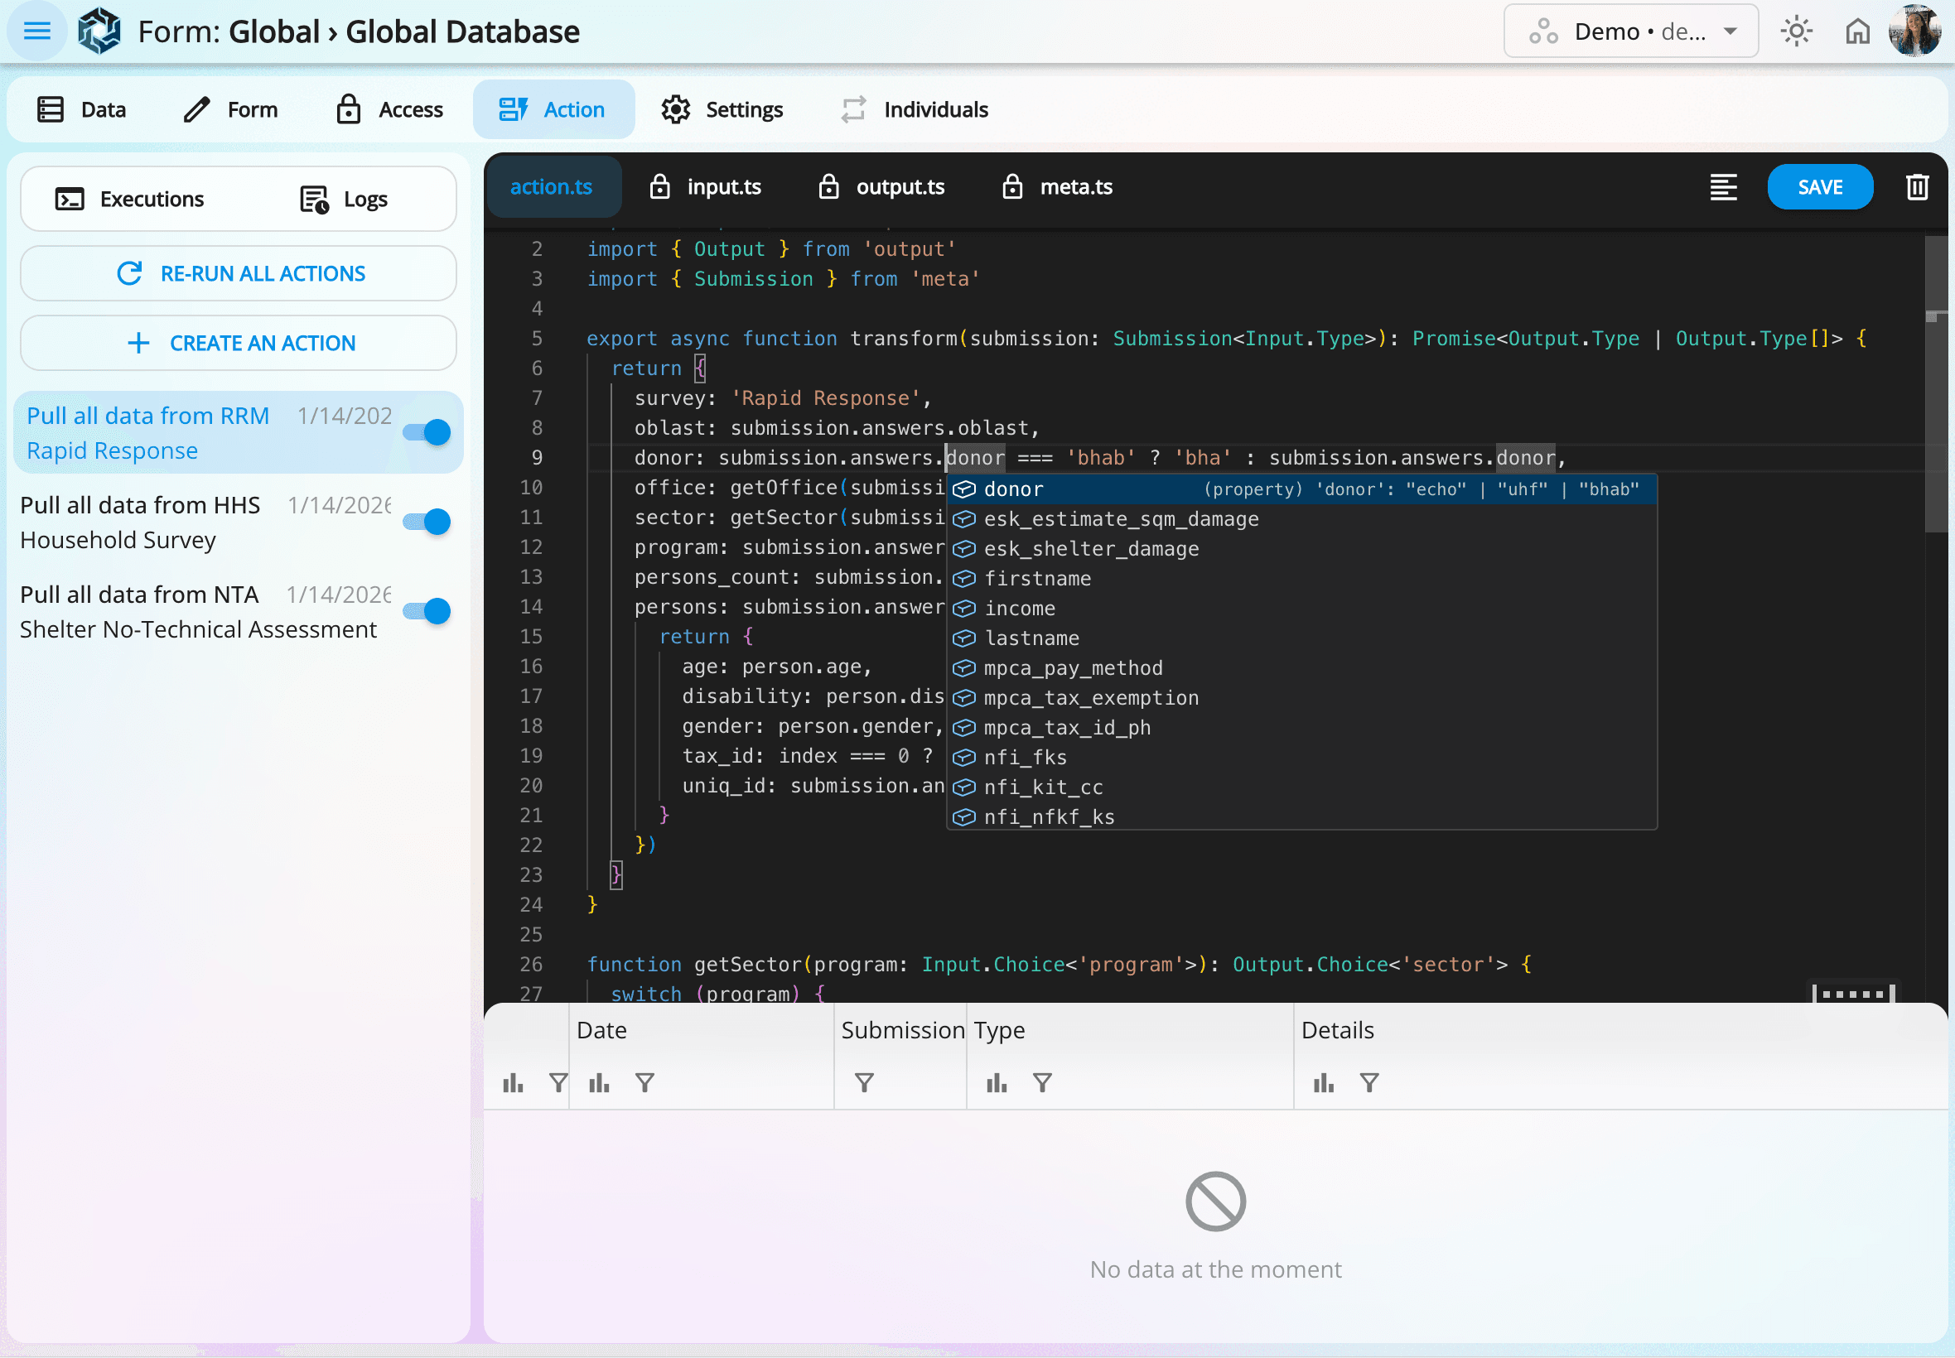Toggle the HHS Household Survey action off

427,522
